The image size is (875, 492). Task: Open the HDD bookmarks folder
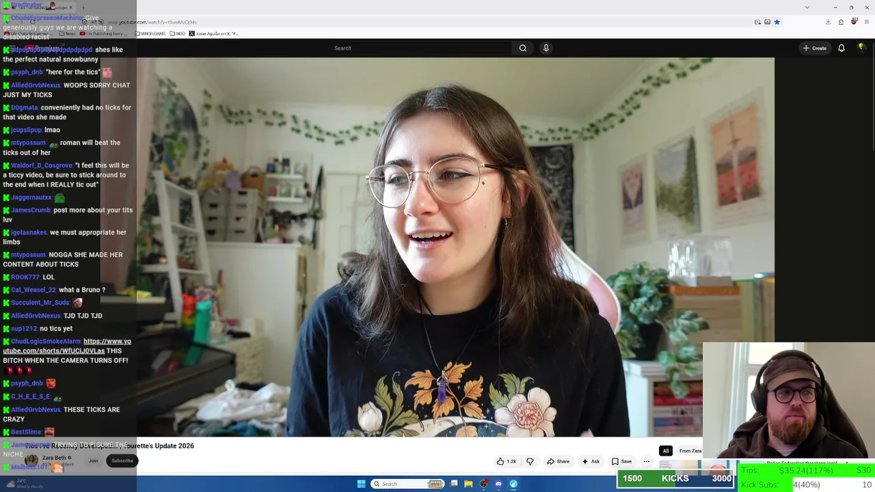tap(178, 33)
